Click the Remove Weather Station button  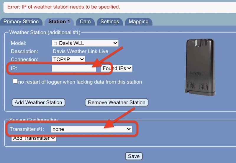117,102
